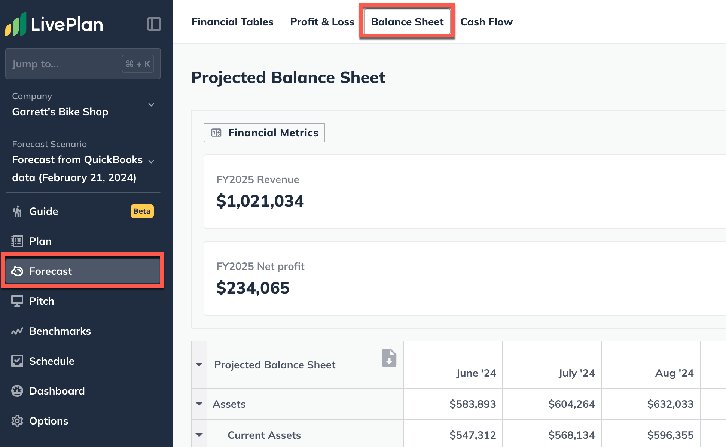Screen dimensions: 726x447
Task: Click the Guide hiker icon
Action: tap(17, 211)
